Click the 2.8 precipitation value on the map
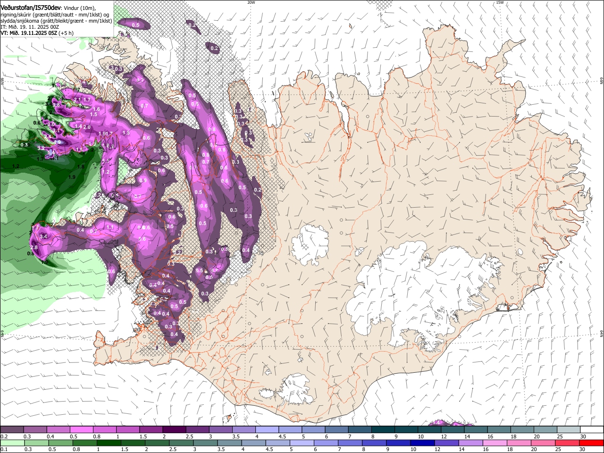 coord(34,247)
